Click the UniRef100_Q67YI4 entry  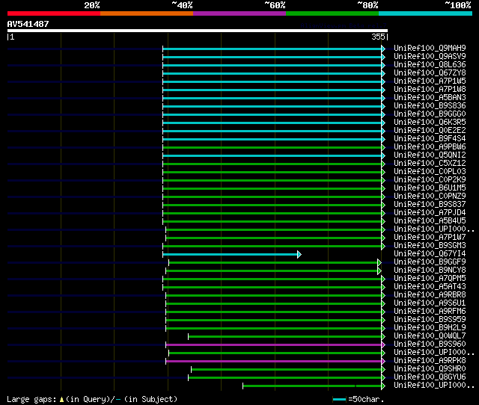pyautogui.click(x=430, y=254)
